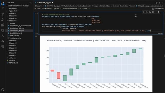Expand the Chapter03 folder
The width and height of the screenshot is (165, 93).
coord(13,18)
